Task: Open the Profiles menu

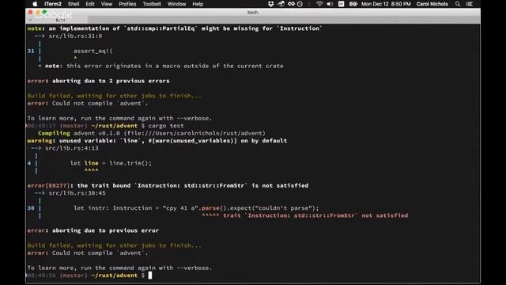Action: (x=127, y=4)
